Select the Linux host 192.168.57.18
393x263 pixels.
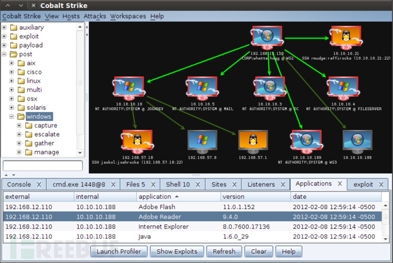click(137, 141)
